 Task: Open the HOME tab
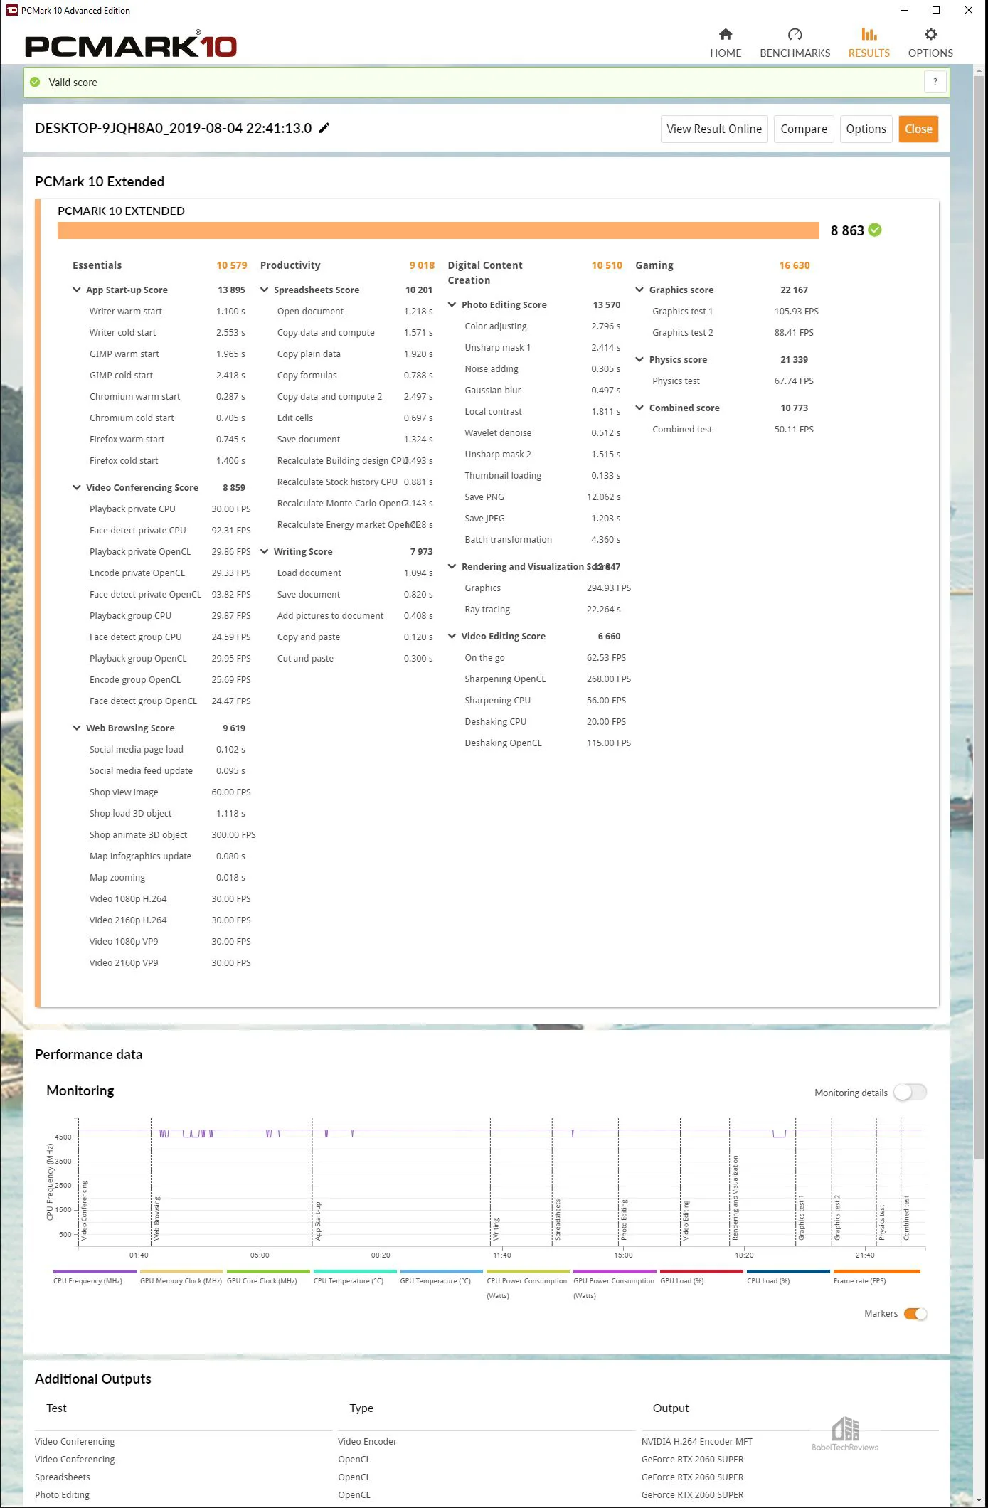[726, 43]
